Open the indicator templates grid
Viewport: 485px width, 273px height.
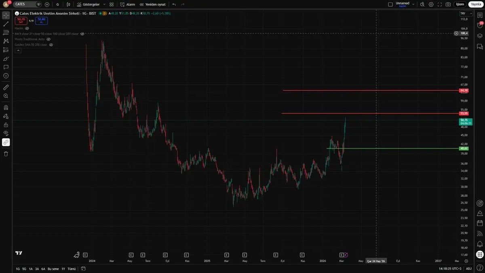(112, 4)
